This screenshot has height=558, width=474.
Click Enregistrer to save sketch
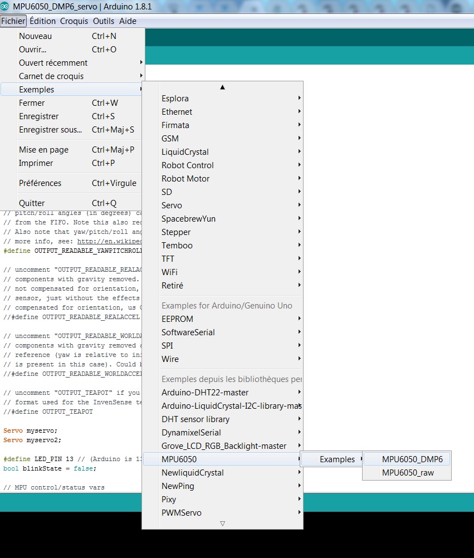coord(72,116)
